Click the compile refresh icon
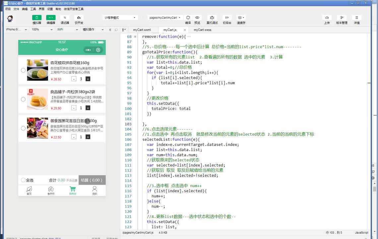 pyautogui.click(x=188, y=18)
